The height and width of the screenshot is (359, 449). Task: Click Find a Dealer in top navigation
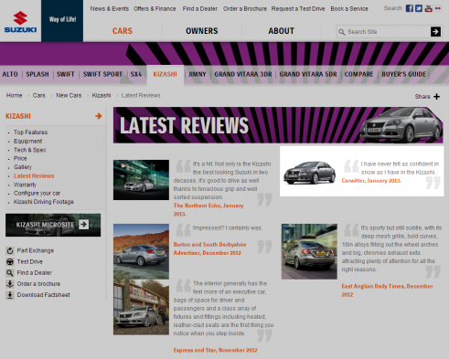click(x=200, y=9)
